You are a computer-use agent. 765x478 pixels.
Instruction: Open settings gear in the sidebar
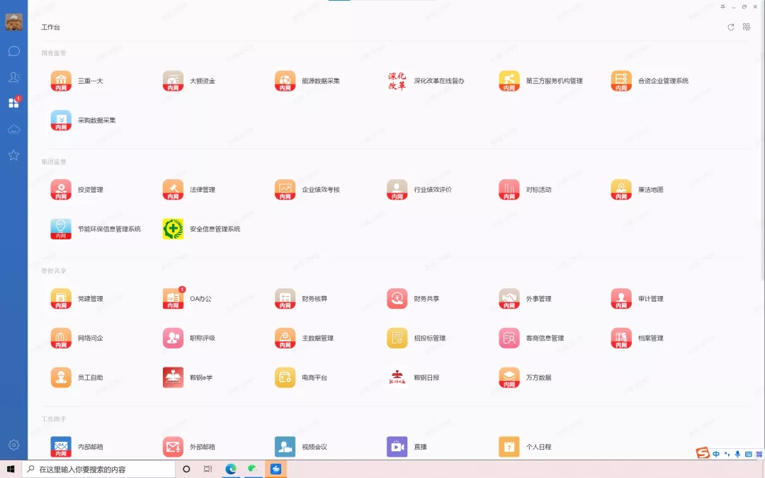point(13,445)
